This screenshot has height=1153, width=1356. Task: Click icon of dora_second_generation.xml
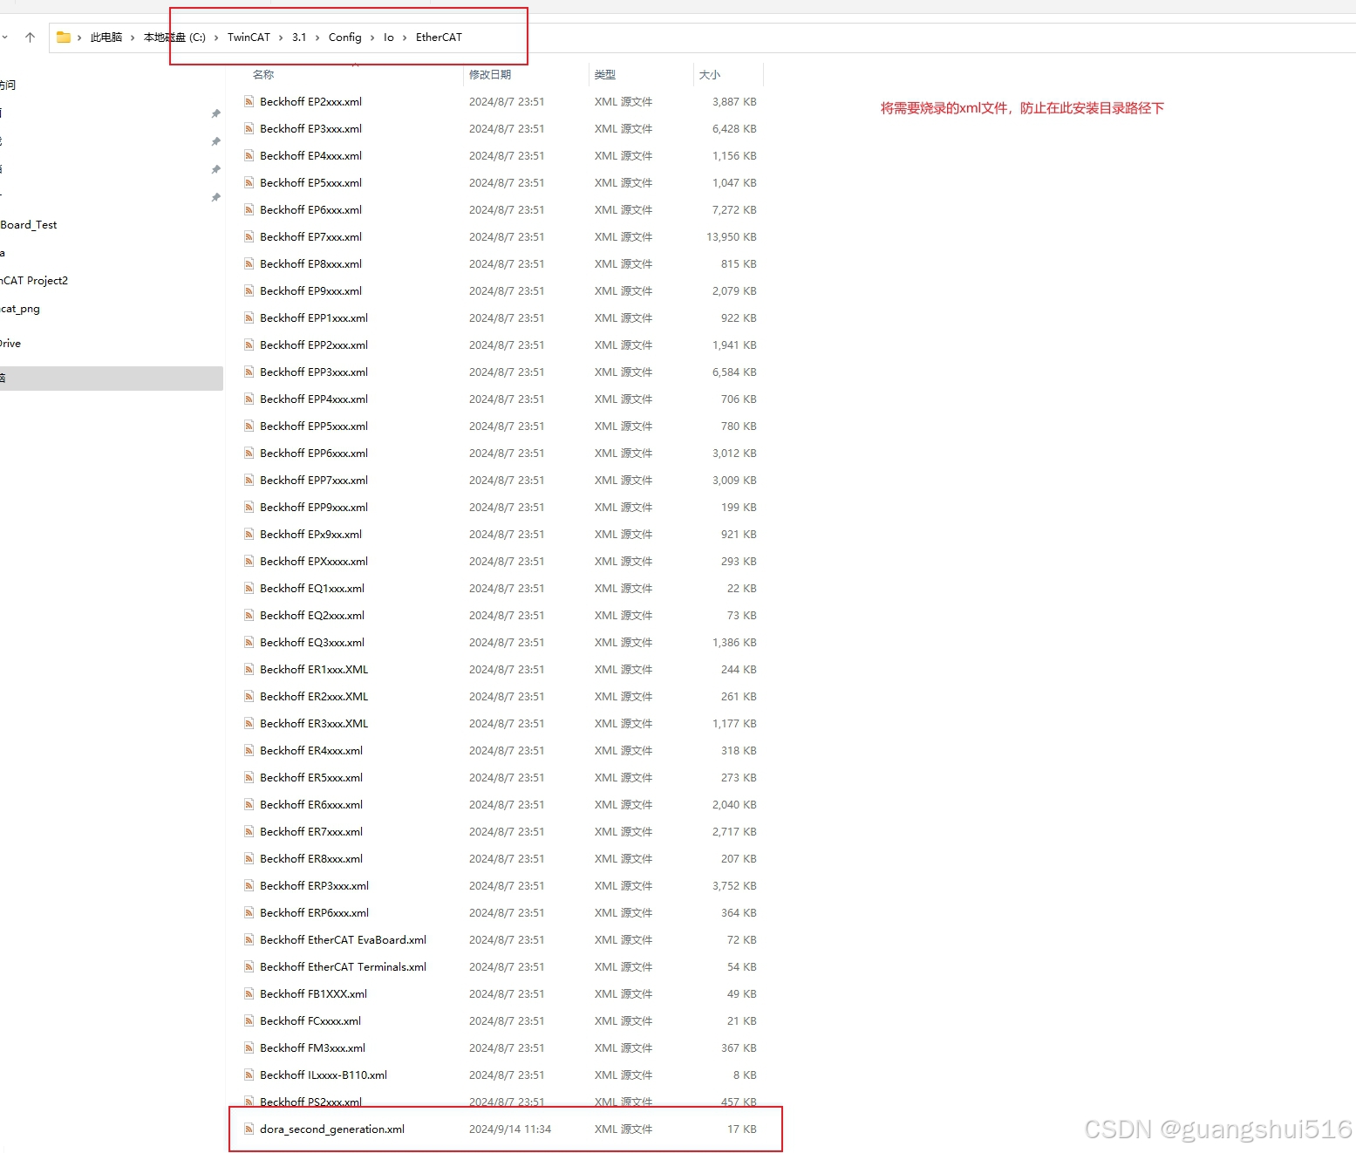[249, 1129]
